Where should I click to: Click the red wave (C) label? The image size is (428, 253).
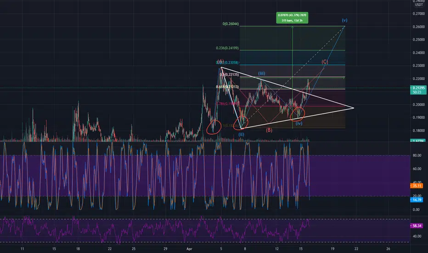click(x=325, y=62)
